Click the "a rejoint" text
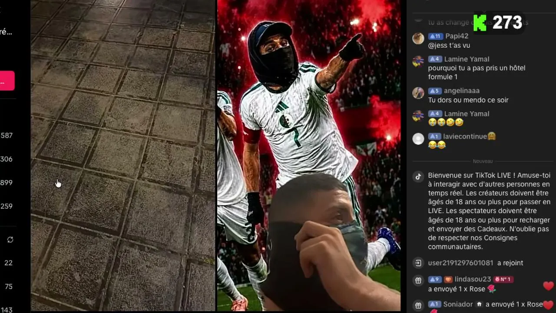556x313 pixels. [x=510, y=263]
